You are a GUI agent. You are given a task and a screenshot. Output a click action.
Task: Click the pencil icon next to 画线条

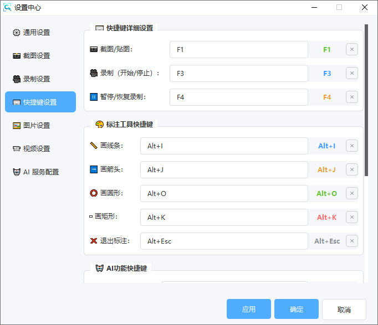[x=94, y=146]
